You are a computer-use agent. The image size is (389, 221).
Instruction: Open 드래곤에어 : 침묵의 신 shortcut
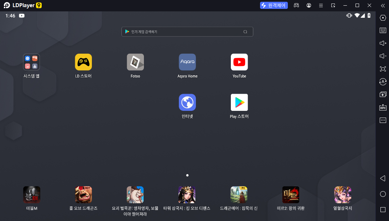(x=239, y=195)
